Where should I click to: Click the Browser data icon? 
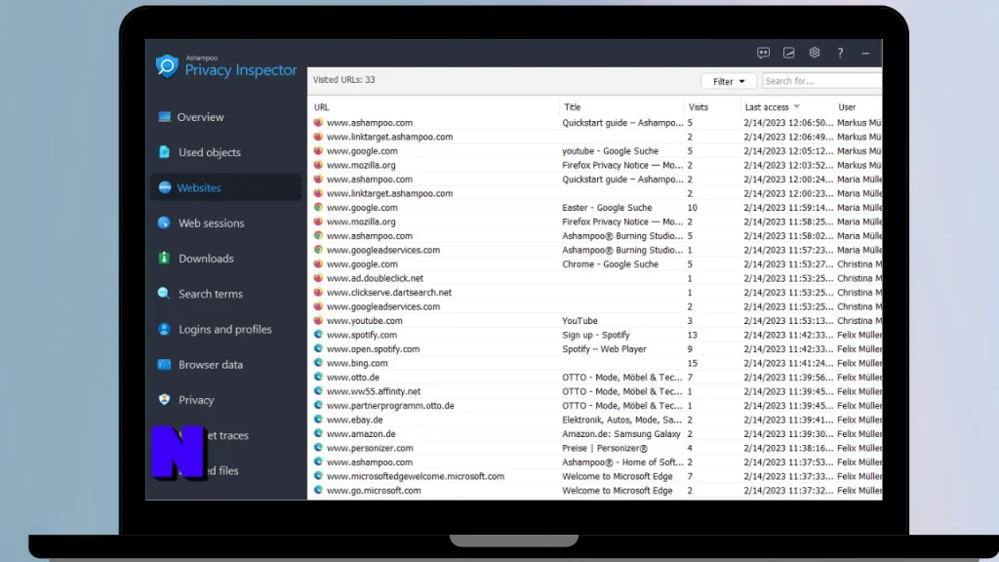[x=164, y=365]
